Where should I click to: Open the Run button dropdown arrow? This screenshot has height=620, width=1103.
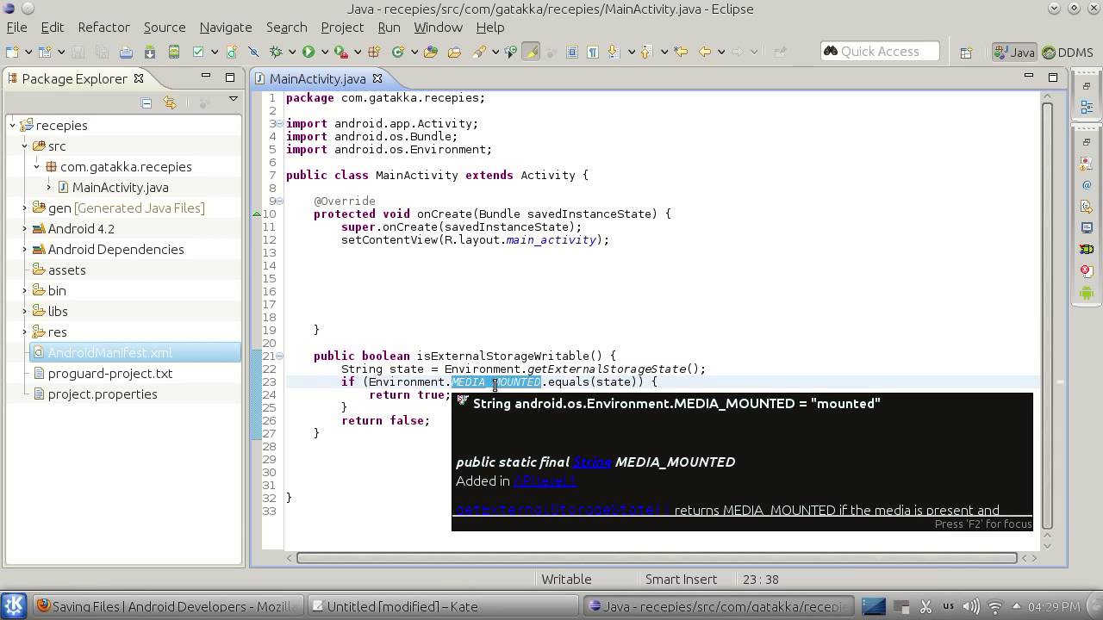[x=324, y=53]
